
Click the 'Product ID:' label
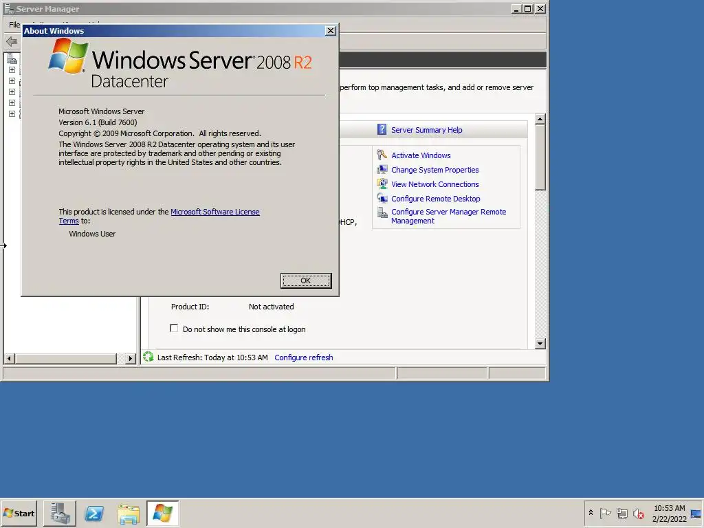click(190, 307)
